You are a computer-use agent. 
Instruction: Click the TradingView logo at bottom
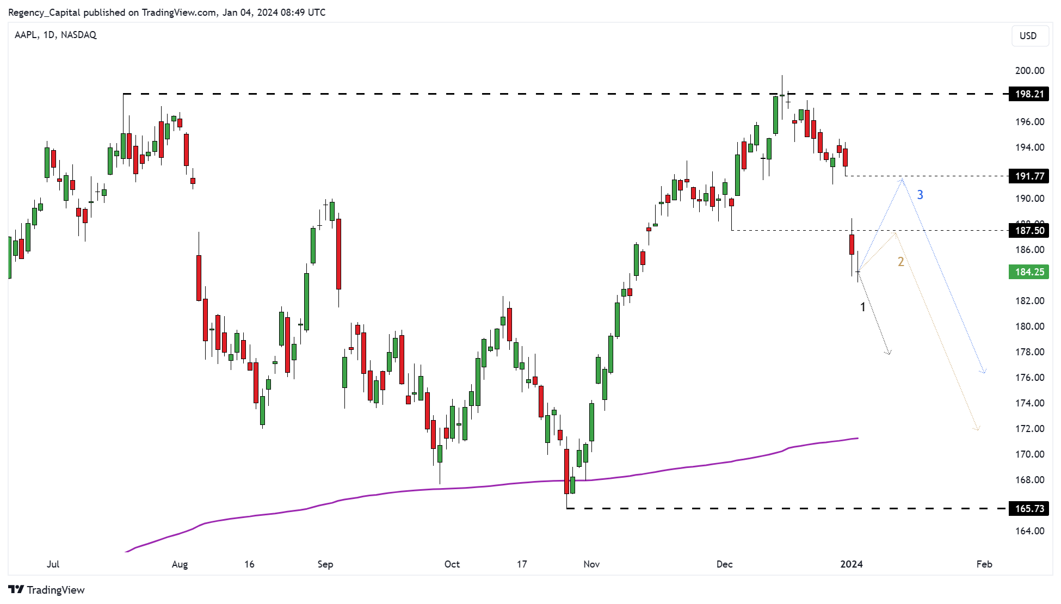pyautogui.click(x=47, y=590)
